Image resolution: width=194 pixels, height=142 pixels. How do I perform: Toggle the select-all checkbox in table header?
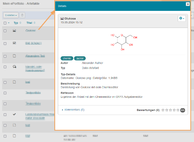[x=5, y=23]
